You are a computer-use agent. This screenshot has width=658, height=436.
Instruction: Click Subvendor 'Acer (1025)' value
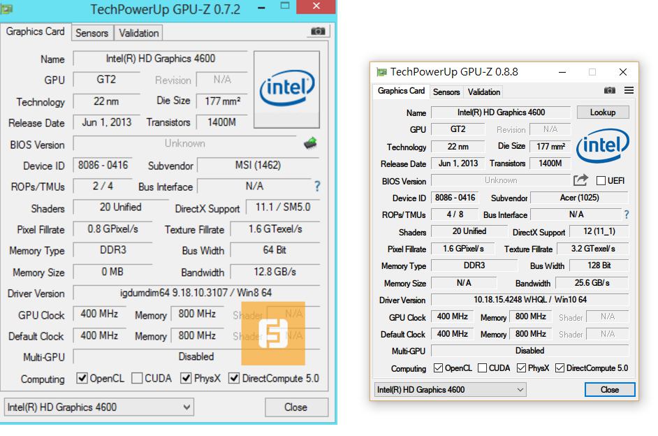click(x=580, y=198)
